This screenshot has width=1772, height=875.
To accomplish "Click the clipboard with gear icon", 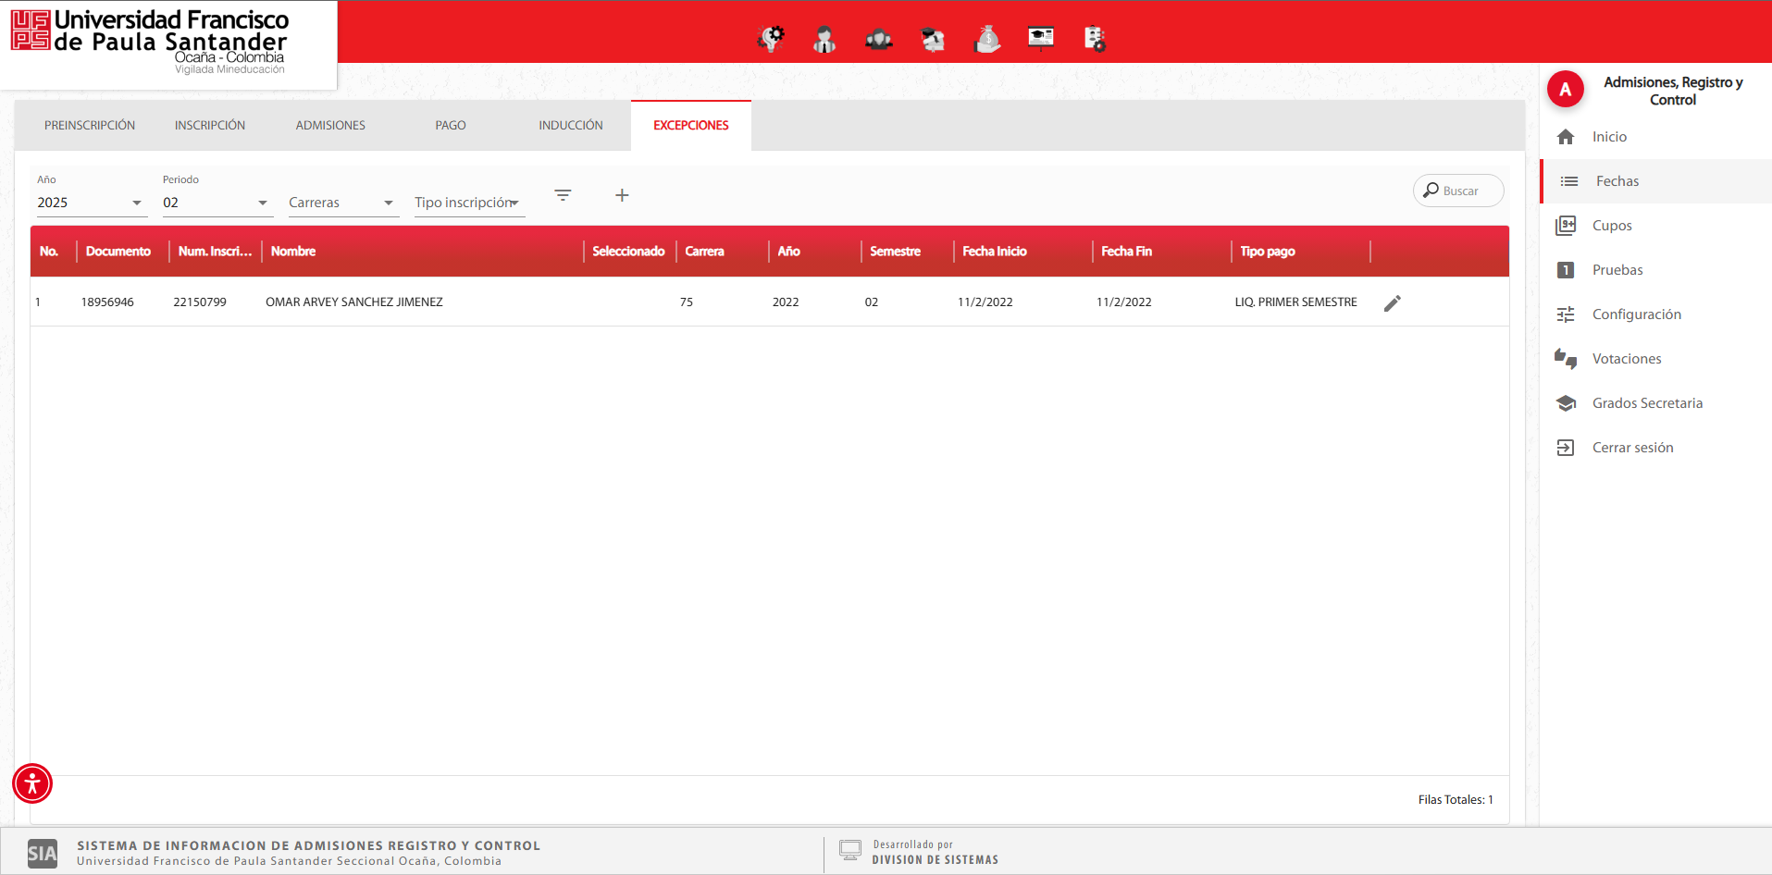I will click(x=1095, y=39).
